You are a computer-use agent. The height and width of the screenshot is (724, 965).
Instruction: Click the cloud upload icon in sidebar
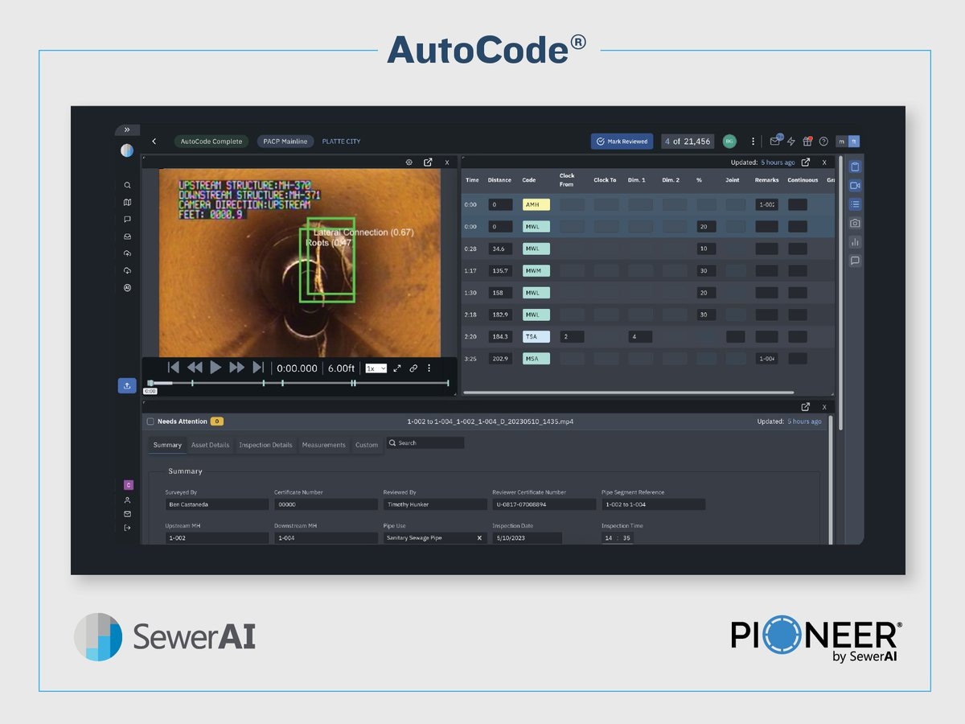pyautogui.click(x=127, y=253)
